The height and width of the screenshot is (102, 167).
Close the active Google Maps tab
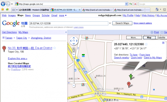(79, 10)
